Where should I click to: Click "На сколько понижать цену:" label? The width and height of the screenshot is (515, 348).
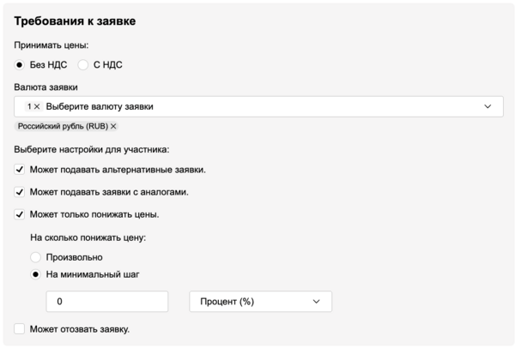coord(88,237)
